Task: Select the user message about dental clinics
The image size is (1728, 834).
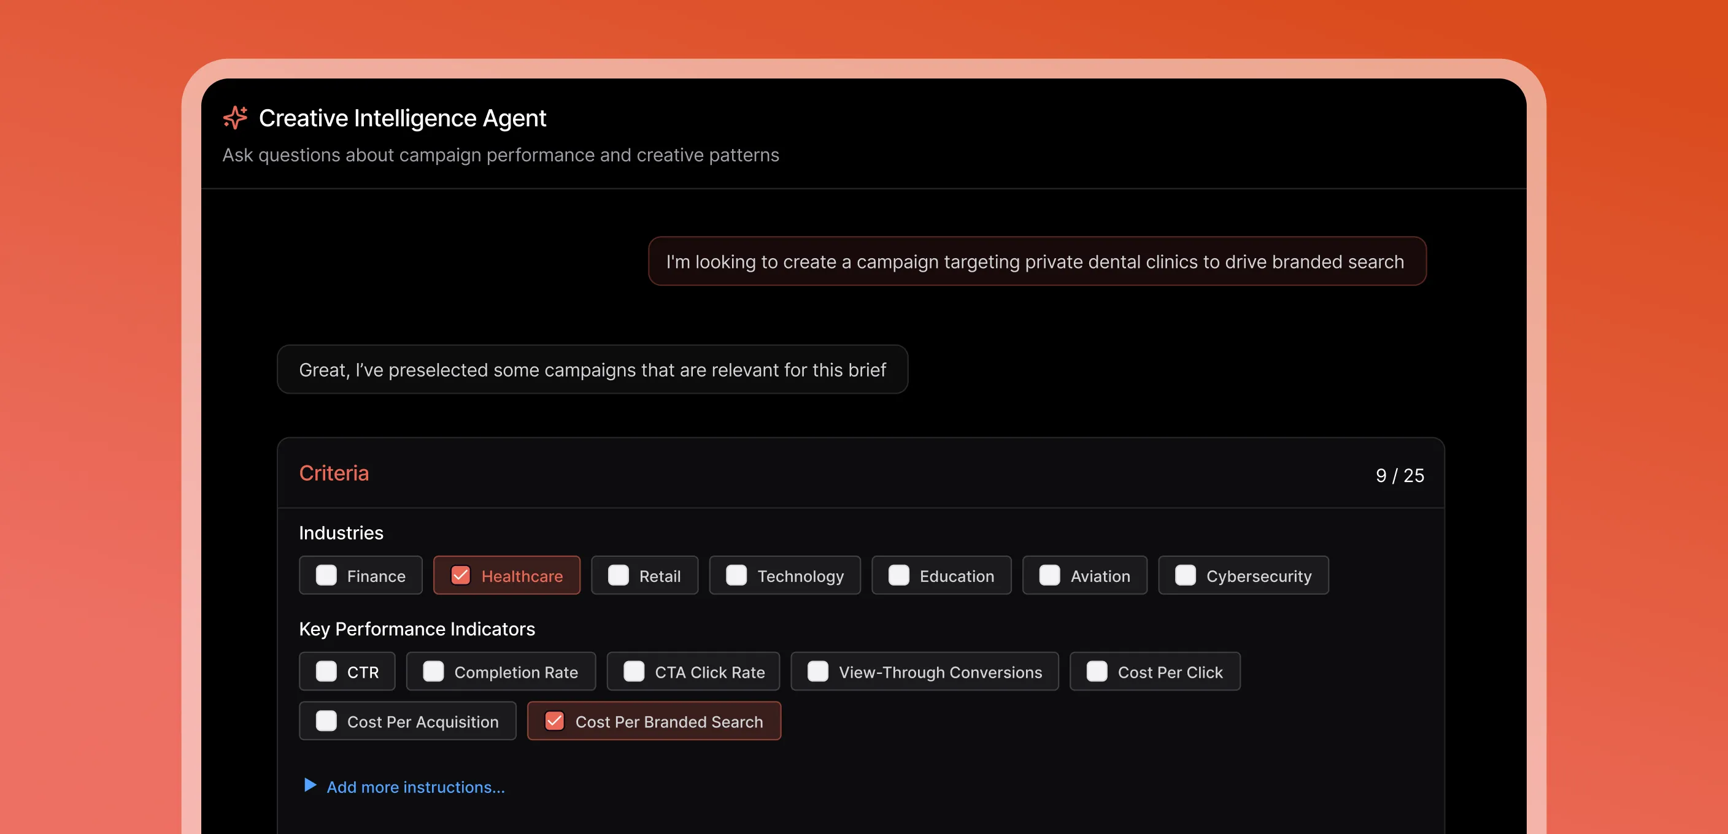Action: pos(1036,261)
